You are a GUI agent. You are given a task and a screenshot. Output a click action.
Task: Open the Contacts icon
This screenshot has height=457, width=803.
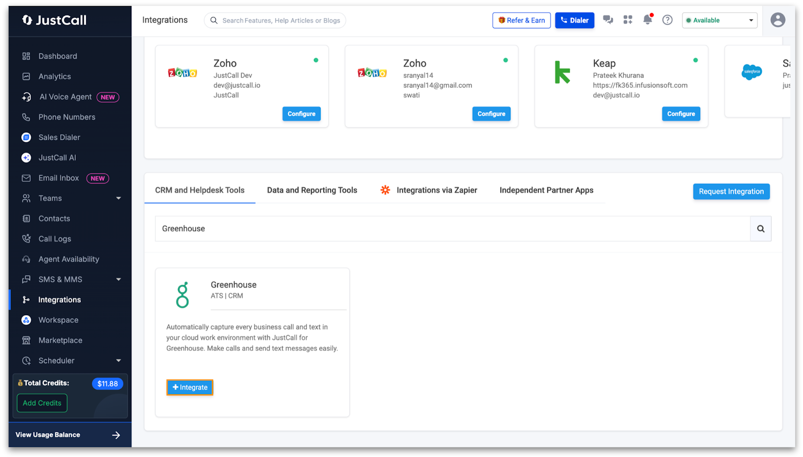click(x=26, y=218)
